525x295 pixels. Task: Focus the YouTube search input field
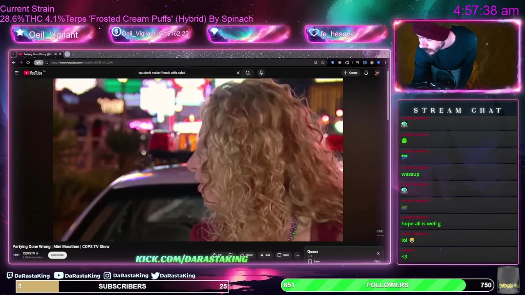(185, 73)
